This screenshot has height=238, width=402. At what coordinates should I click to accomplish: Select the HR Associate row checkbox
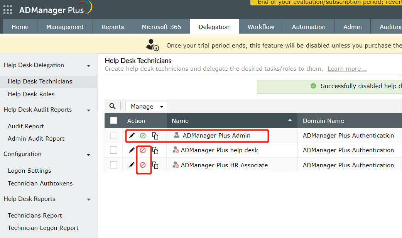point(113,165)
